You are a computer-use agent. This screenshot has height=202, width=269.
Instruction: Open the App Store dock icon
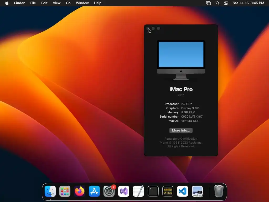pos(94,191)
